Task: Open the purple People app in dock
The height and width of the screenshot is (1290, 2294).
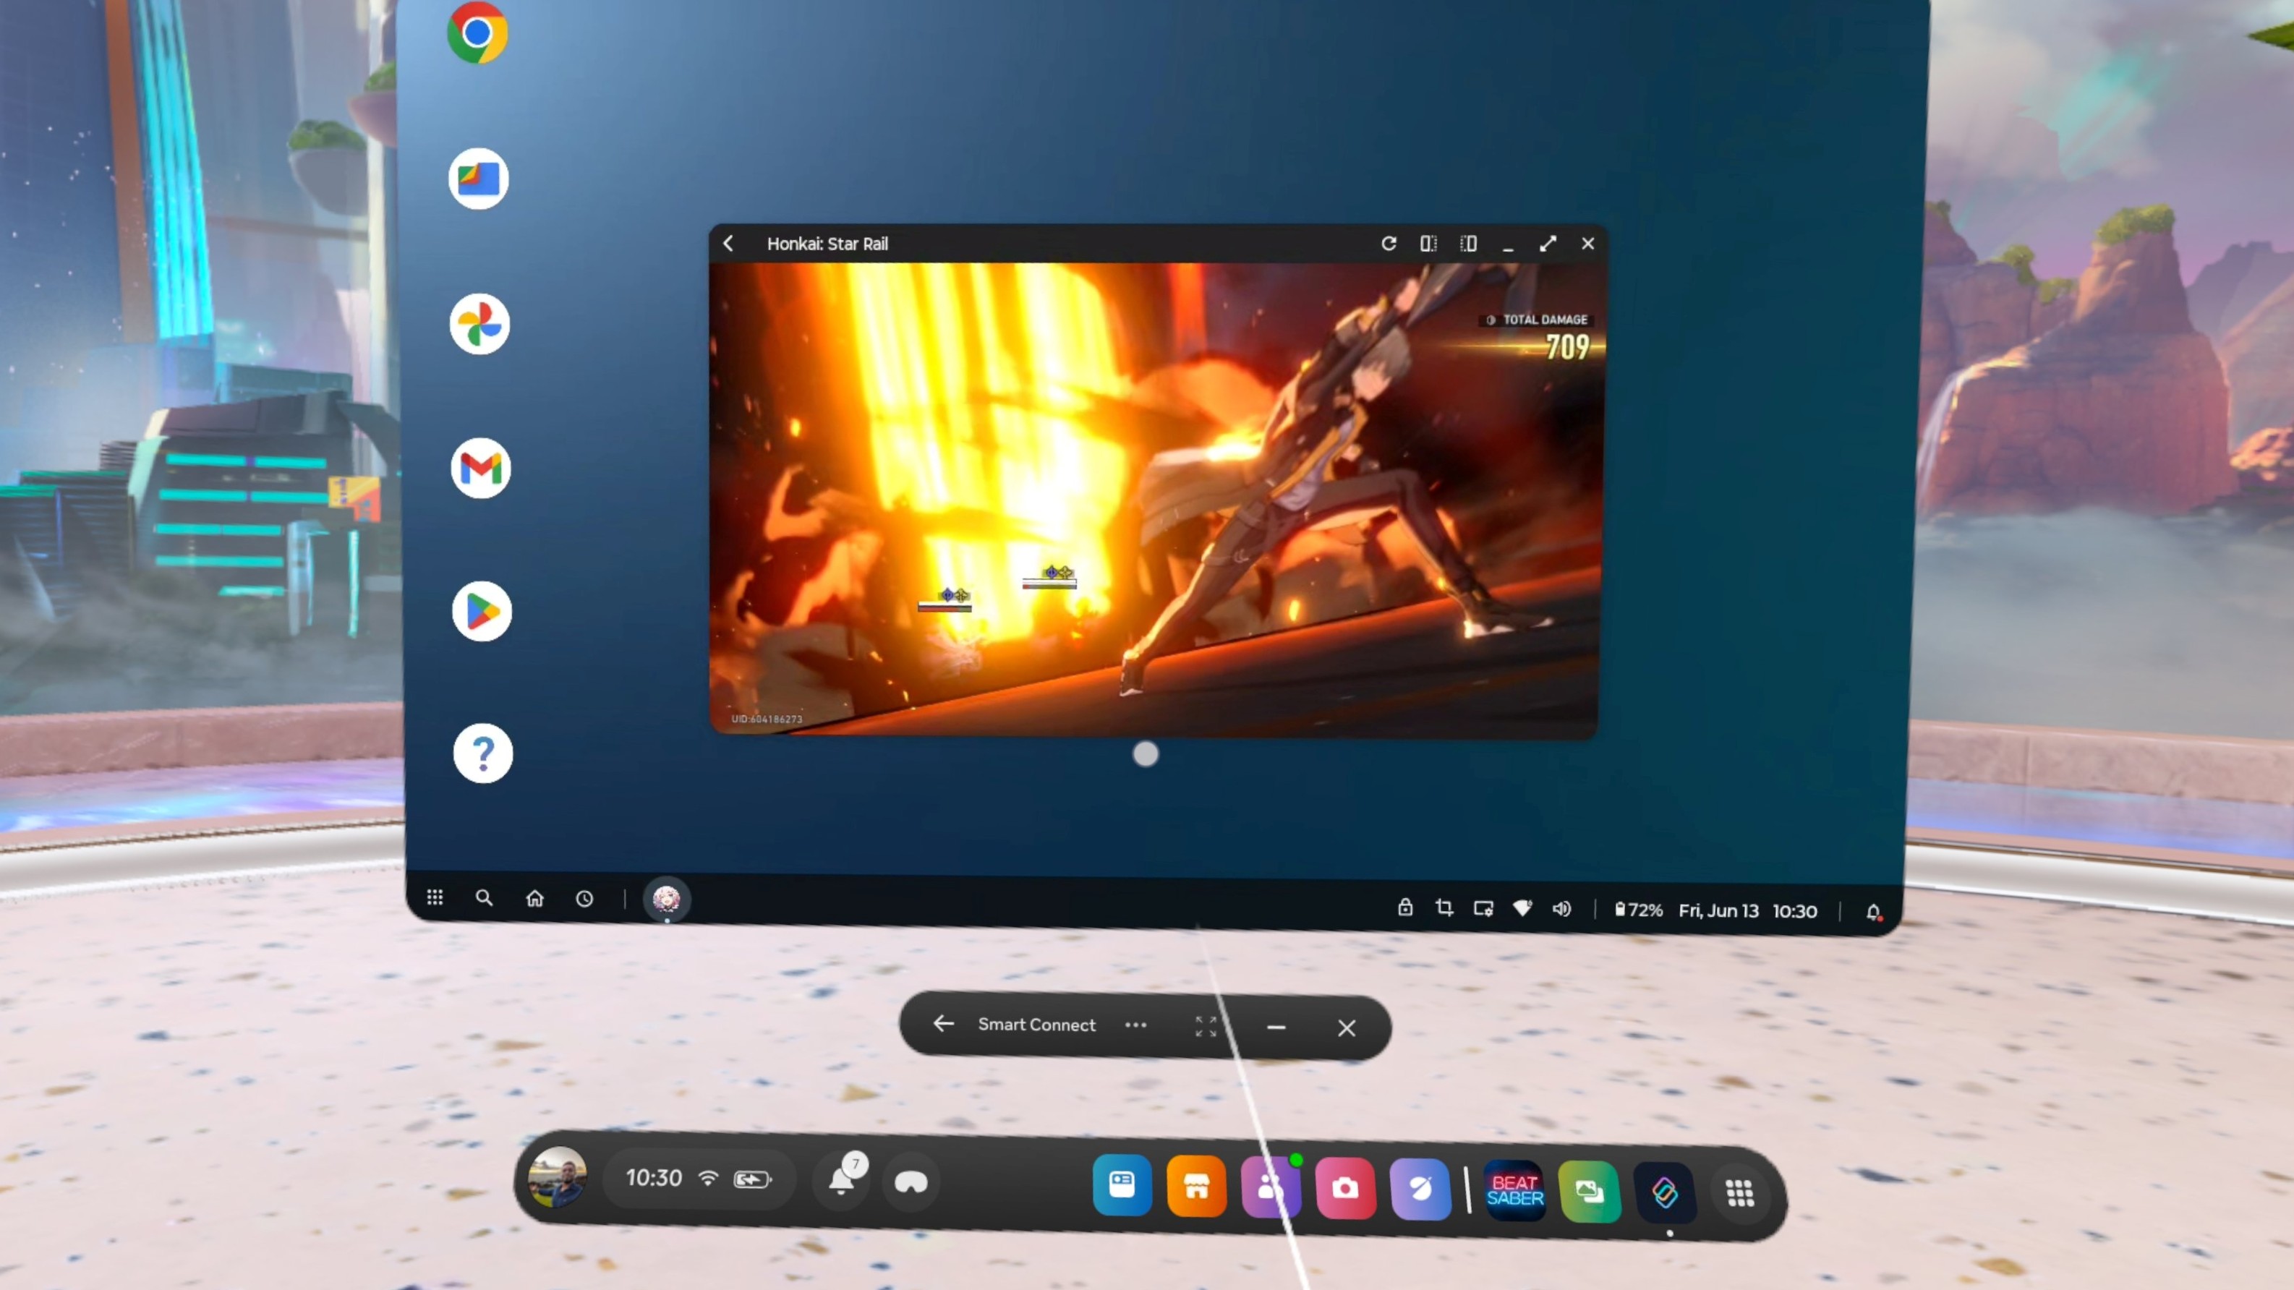Action: (x=1271, y=1187)
